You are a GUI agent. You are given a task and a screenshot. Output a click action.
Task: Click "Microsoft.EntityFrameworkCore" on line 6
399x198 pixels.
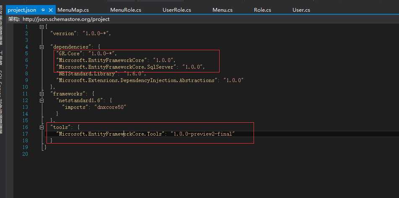pyautogui.click(x=101, y=60)
